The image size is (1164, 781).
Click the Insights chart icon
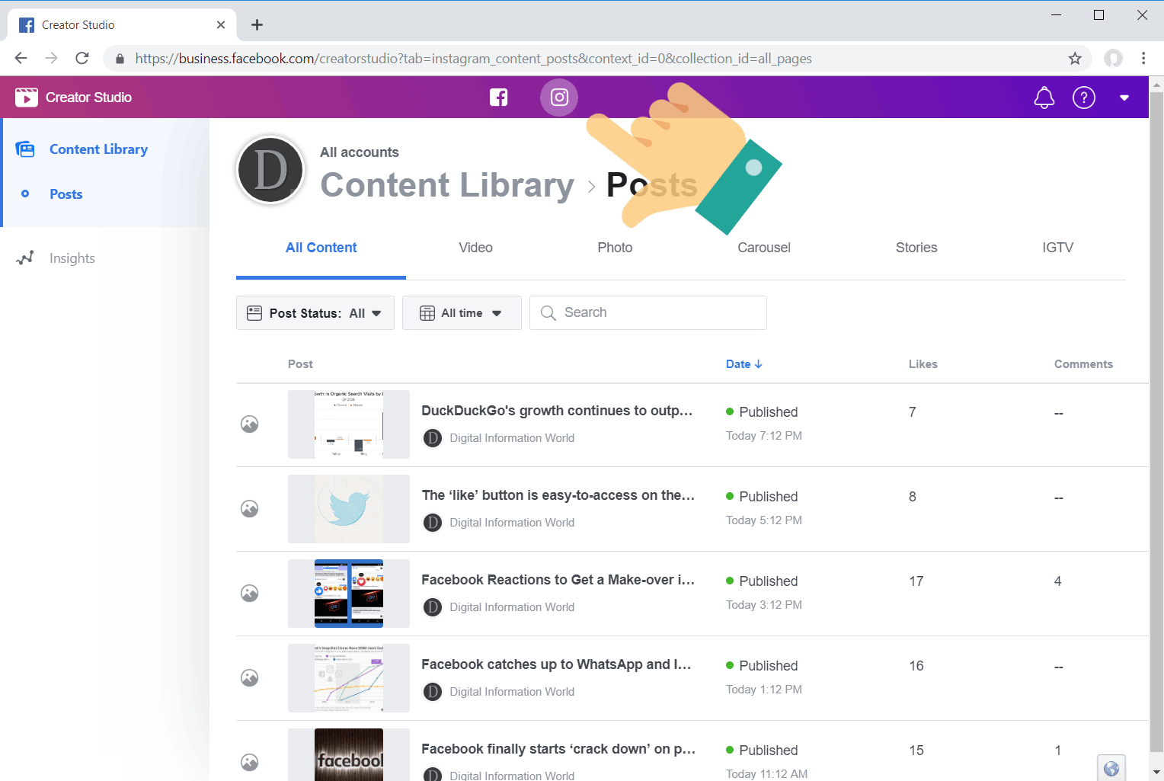pyautogui.click(x=25, y=258)
